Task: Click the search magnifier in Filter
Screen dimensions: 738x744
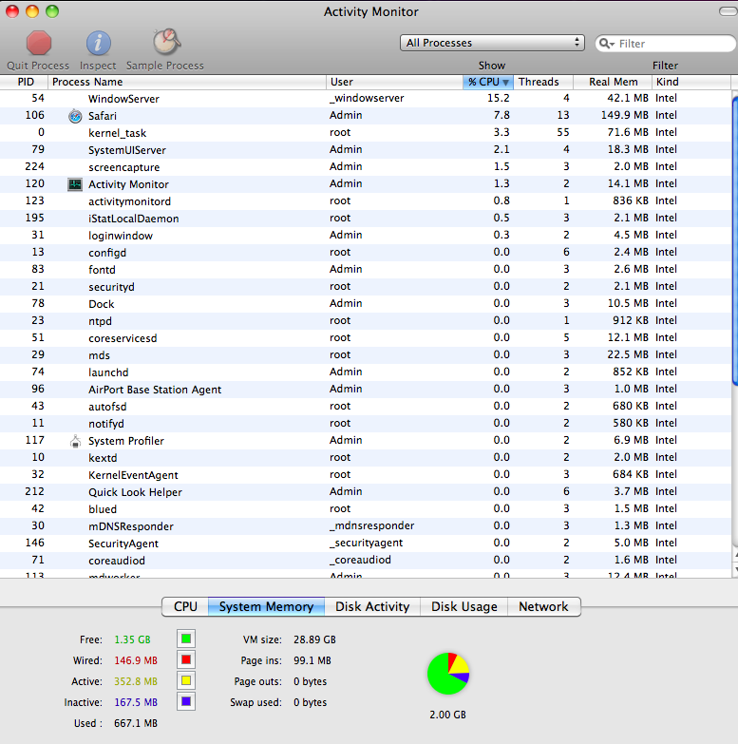Action: pyautogui.click(x=606, y=44)
